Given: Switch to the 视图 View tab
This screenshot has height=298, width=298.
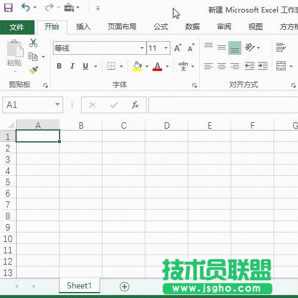Looking at the screenshot, I should tap(256, 27).
